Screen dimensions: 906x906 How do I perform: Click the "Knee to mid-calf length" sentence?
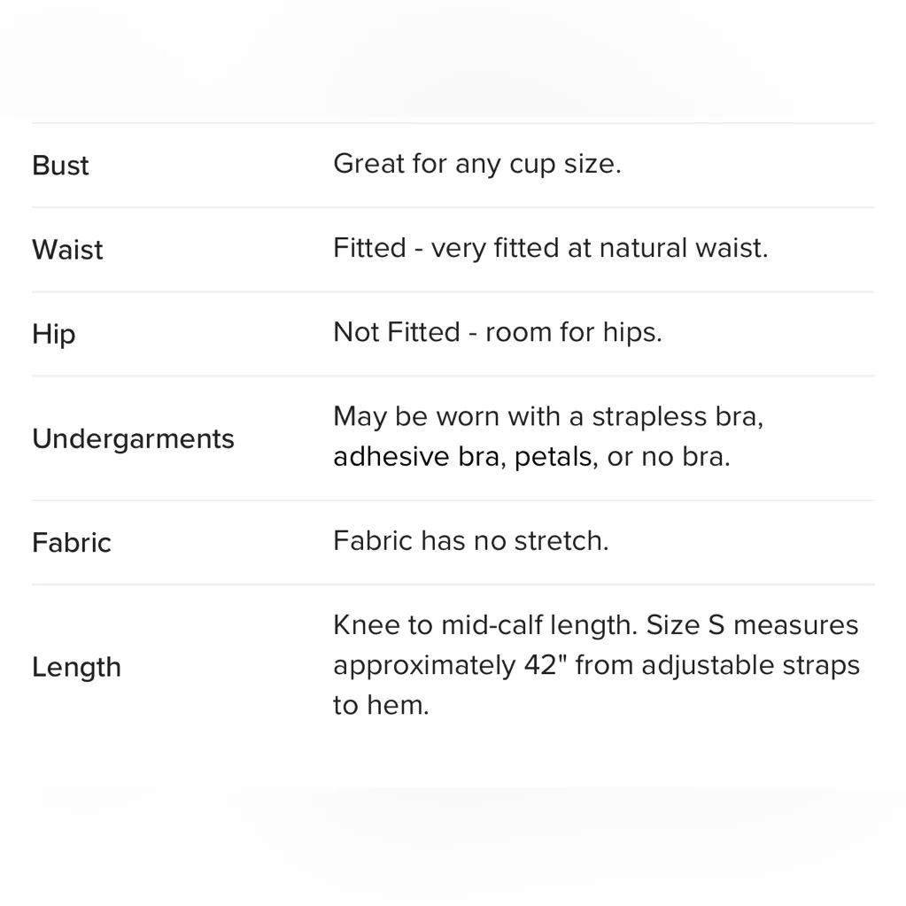click(x=484, y=625)
